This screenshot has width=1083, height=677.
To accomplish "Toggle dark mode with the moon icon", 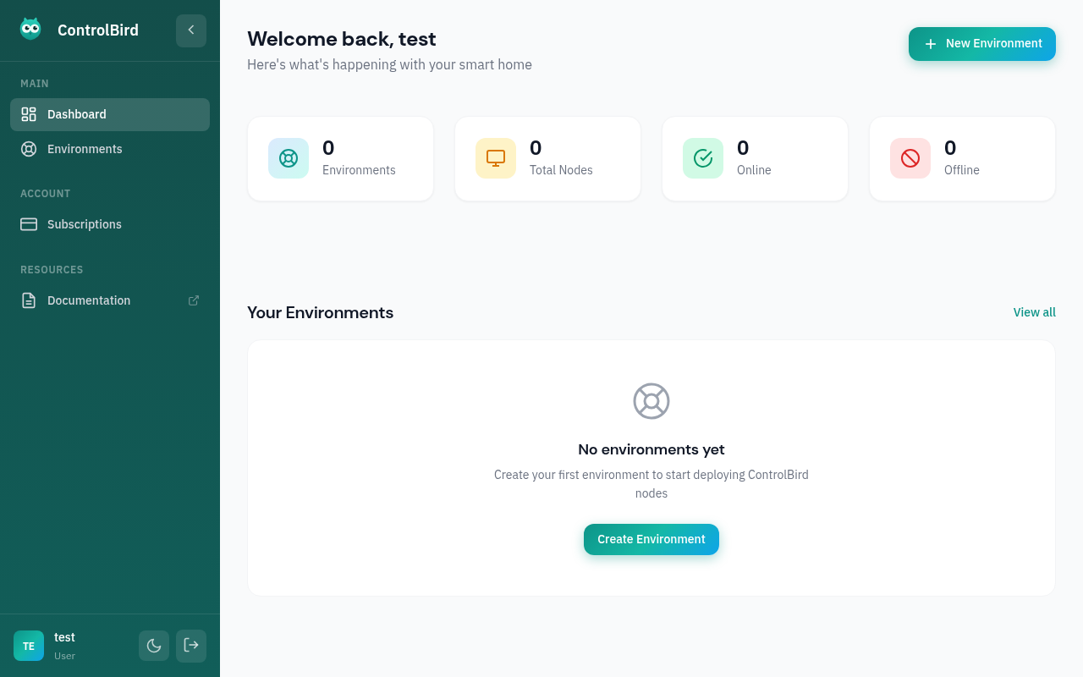I will 154,646.
